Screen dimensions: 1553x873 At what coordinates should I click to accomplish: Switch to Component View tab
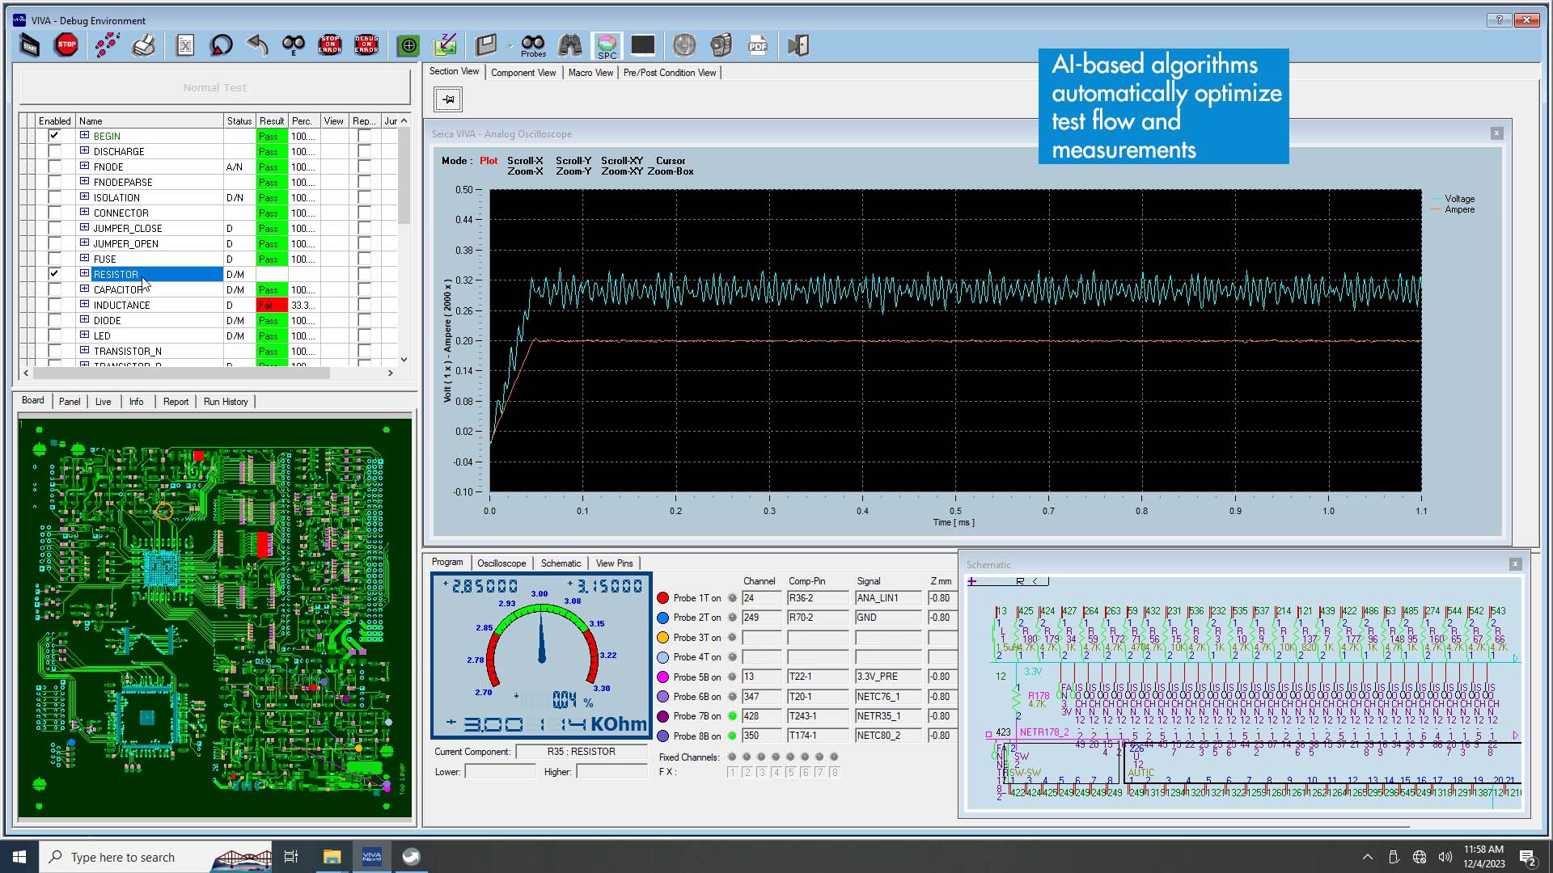pos(523,73)
